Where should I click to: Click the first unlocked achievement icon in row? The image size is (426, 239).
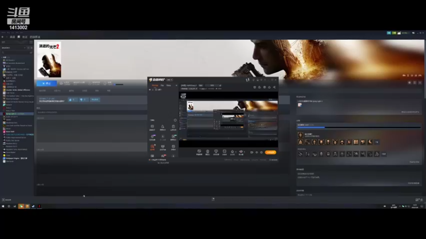pyautogui.click(x=300, y=142)
